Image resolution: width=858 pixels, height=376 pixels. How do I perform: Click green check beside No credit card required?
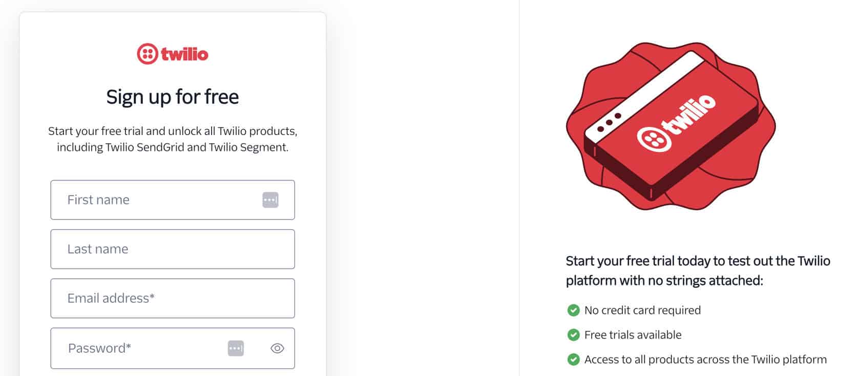coord(573,311)
